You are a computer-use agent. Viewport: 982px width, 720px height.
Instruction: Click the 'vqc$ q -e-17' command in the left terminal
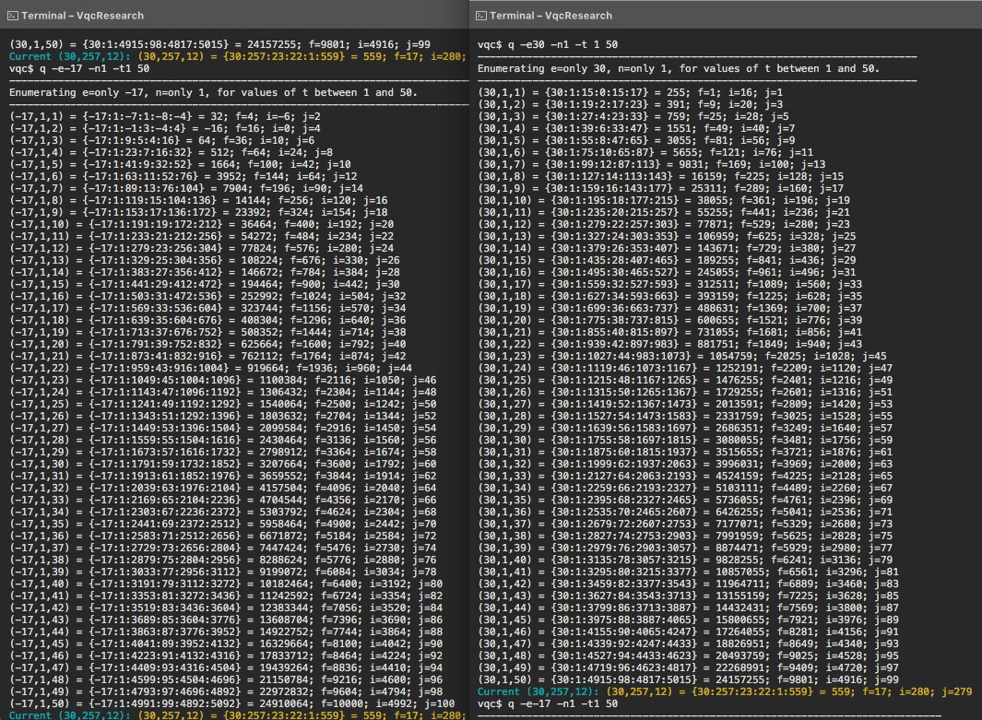coord(79,68)
